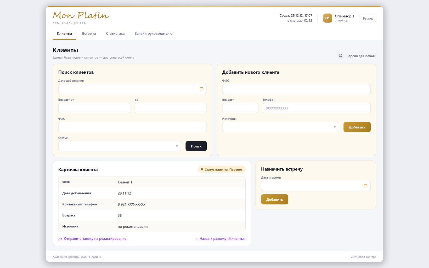
Task: Select the phone value 8 921 XXX-XX-XX
Action: click(132, 204)
